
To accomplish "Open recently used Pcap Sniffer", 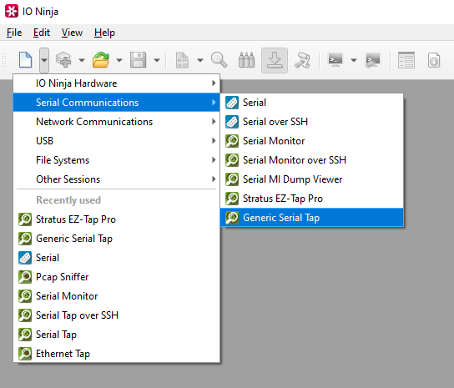I will [117, 277].
